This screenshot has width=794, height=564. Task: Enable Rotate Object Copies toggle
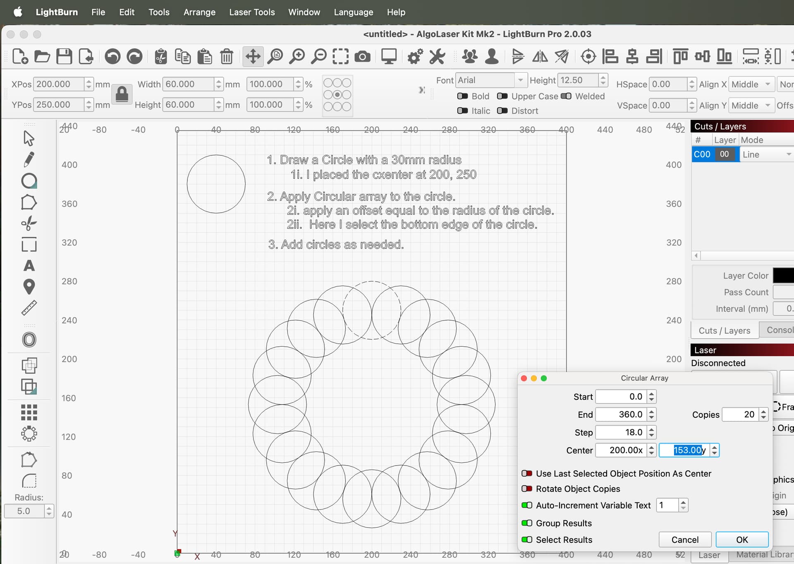[527, 489]
